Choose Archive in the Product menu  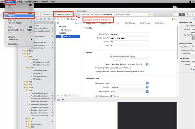click(x=19, y=16)
